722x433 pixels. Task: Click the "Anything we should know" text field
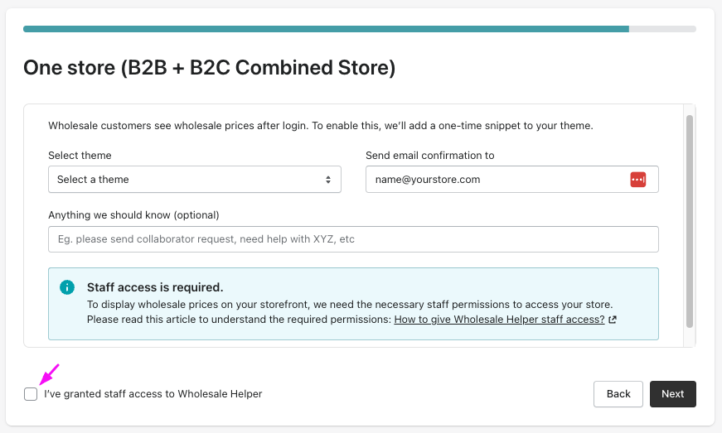coord(353,239)
